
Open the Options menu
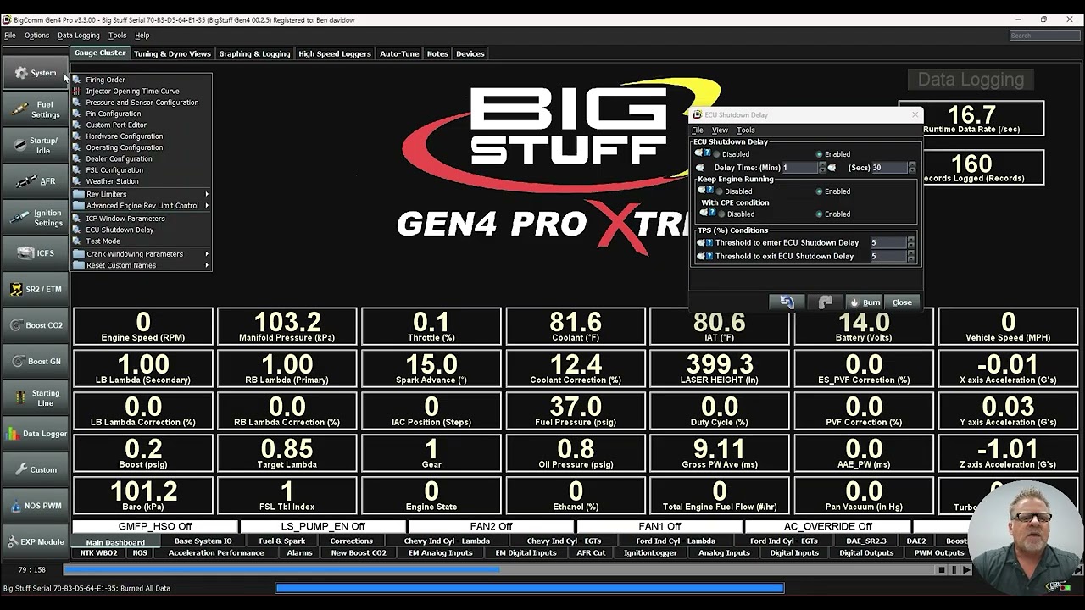[x=36, y=36]
